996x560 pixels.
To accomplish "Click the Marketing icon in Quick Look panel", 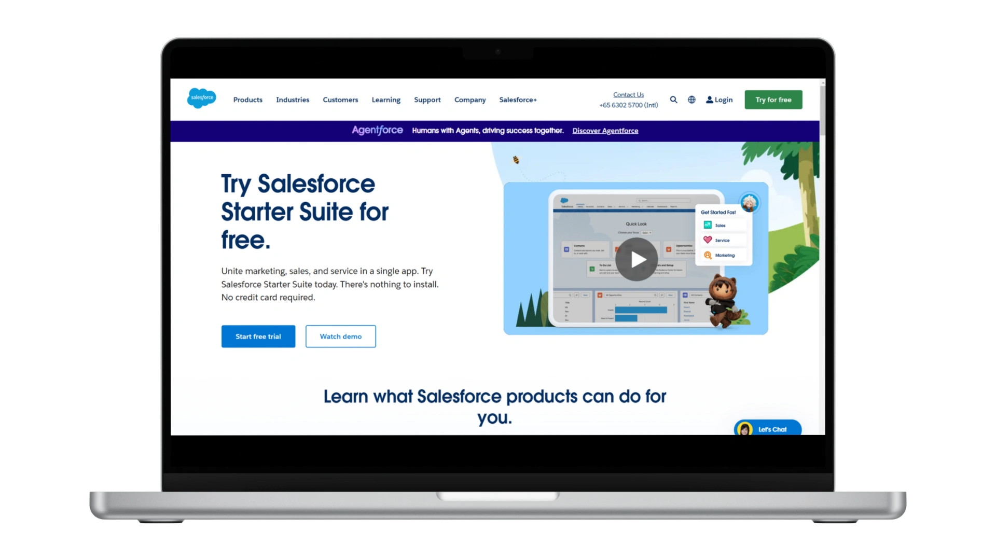I will [x=707, y=255].
